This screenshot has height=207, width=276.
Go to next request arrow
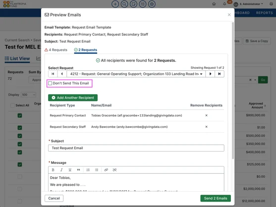click(x=210, y=74)
